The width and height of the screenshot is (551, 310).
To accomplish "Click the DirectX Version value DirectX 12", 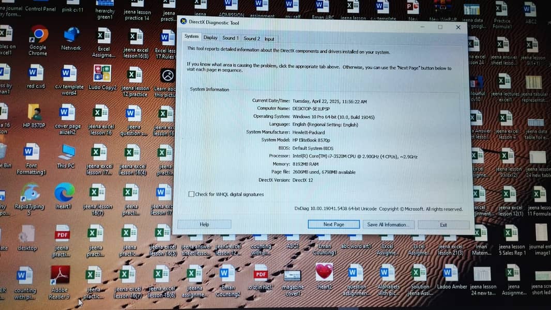I will (302, 180).
